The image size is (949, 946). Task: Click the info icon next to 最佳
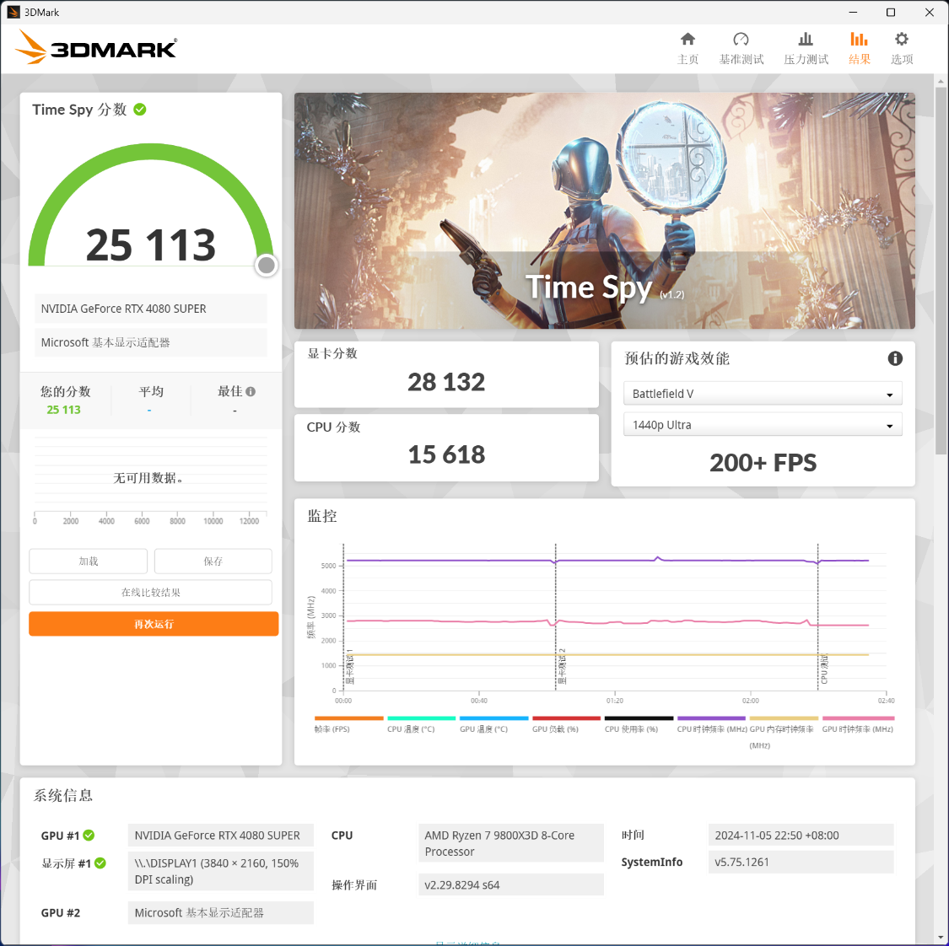click(x=251, y=391)
